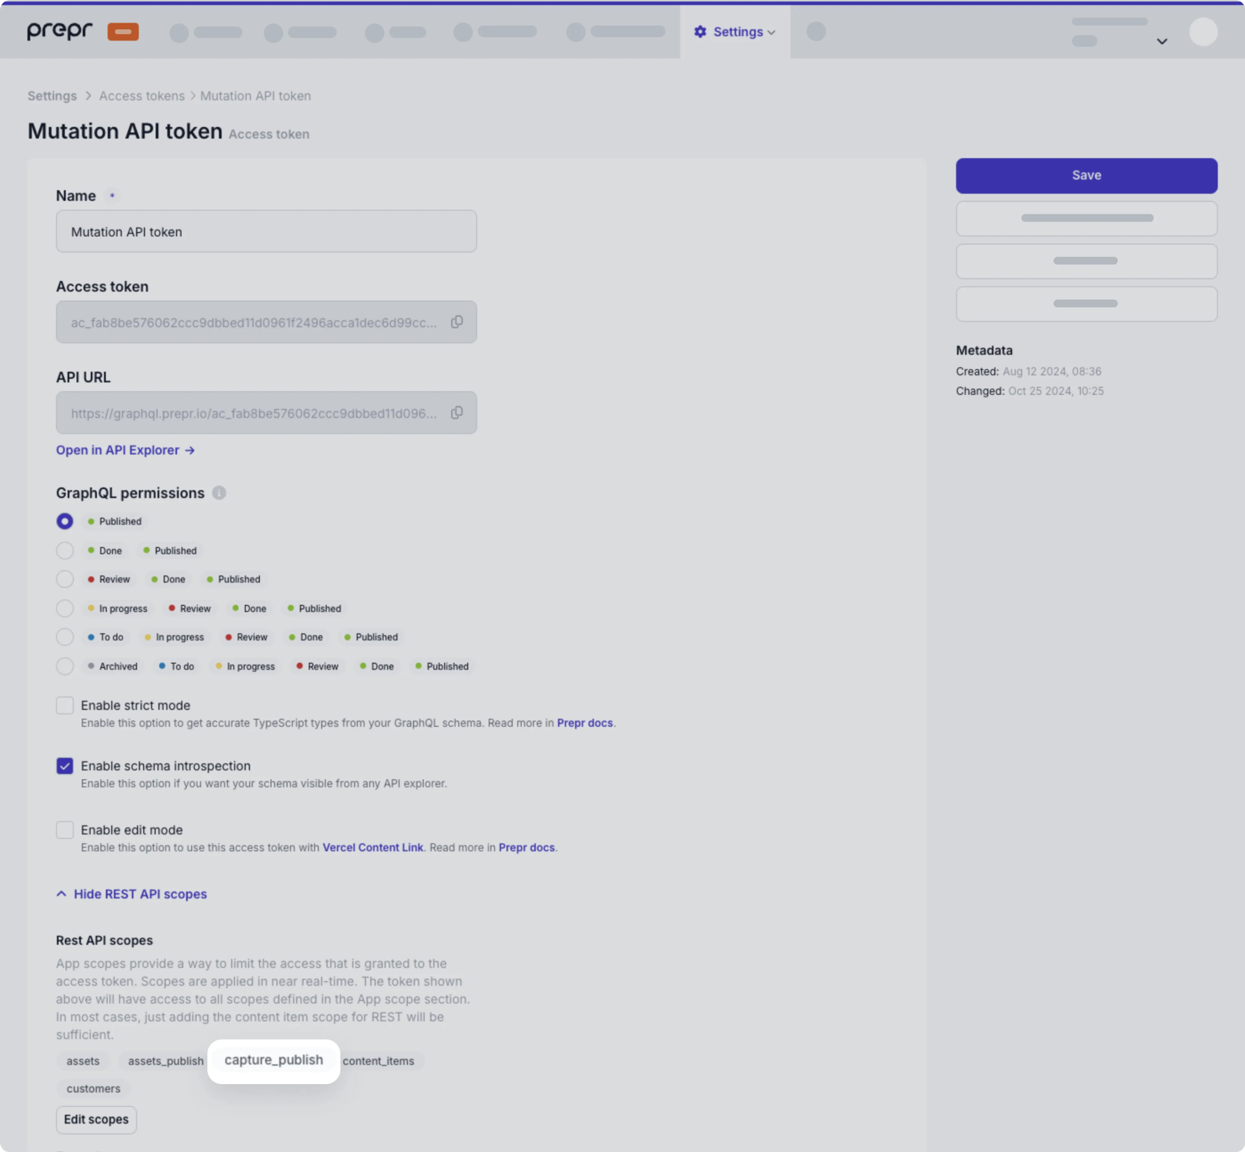The height and width of the screenshot is (1152, 1245).
Task: Enable the Enable edit mode checkbox
Action: click(x=64, y=829)
